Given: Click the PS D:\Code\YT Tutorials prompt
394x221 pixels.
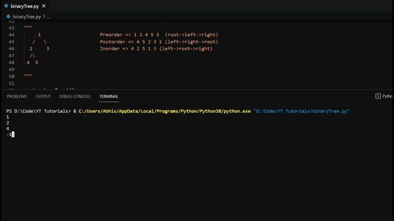Looking at the screenshot, I should (x=38, y=111).
